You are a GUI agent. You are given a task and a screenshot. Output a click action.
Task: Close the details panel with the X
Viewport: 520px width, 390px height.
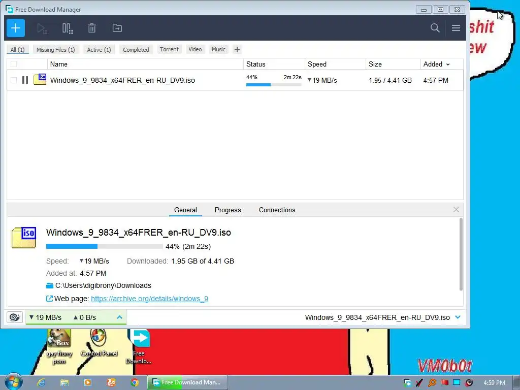coord(456,210)
